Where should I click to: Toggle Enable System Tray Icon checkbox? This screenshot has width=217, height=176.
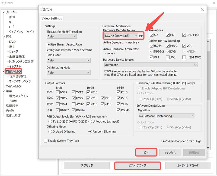pos(46,141)
